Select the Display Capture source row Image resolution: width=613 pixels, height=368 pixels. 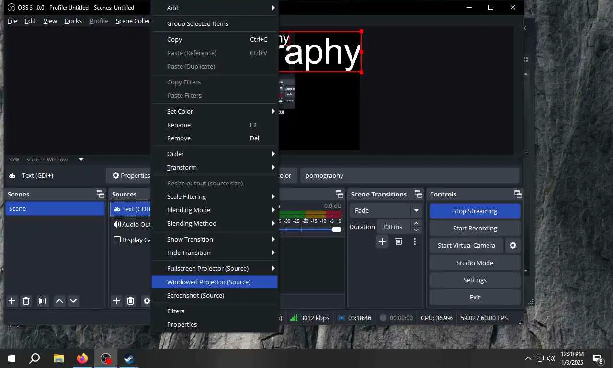point(131,240)
